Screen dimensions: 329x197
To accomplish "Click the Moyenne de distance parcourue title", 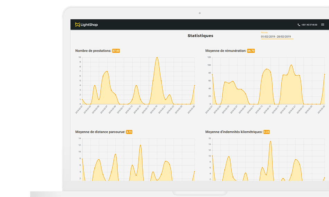I will [100, 132].
